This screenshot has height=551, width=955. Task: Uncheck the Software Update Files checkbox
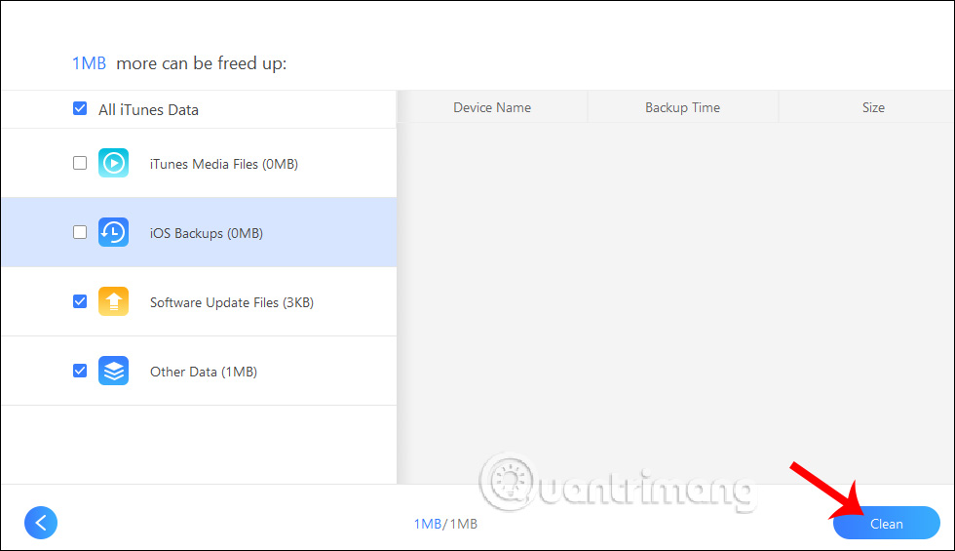[80, 301]
